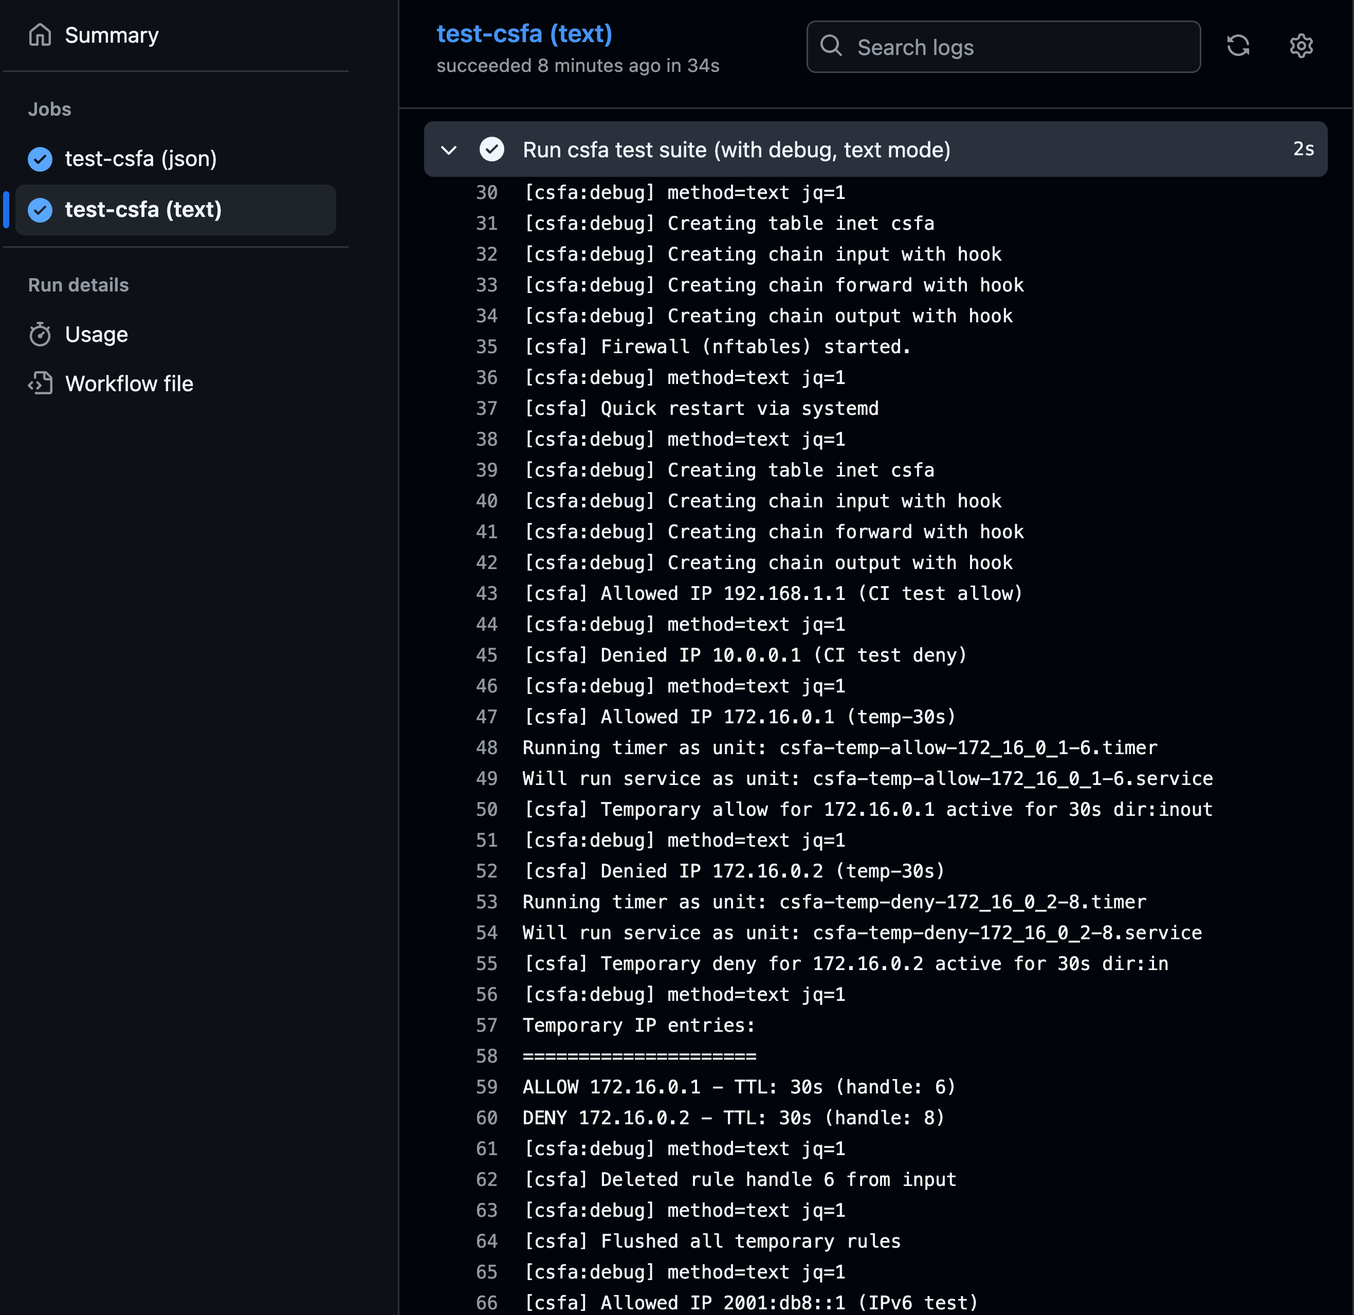The height and width of the screenshot is (1315, 1354).
Task: Click the 'succeeded 8 minutes ago in 34s' status
Action: [x=577, y=66]
